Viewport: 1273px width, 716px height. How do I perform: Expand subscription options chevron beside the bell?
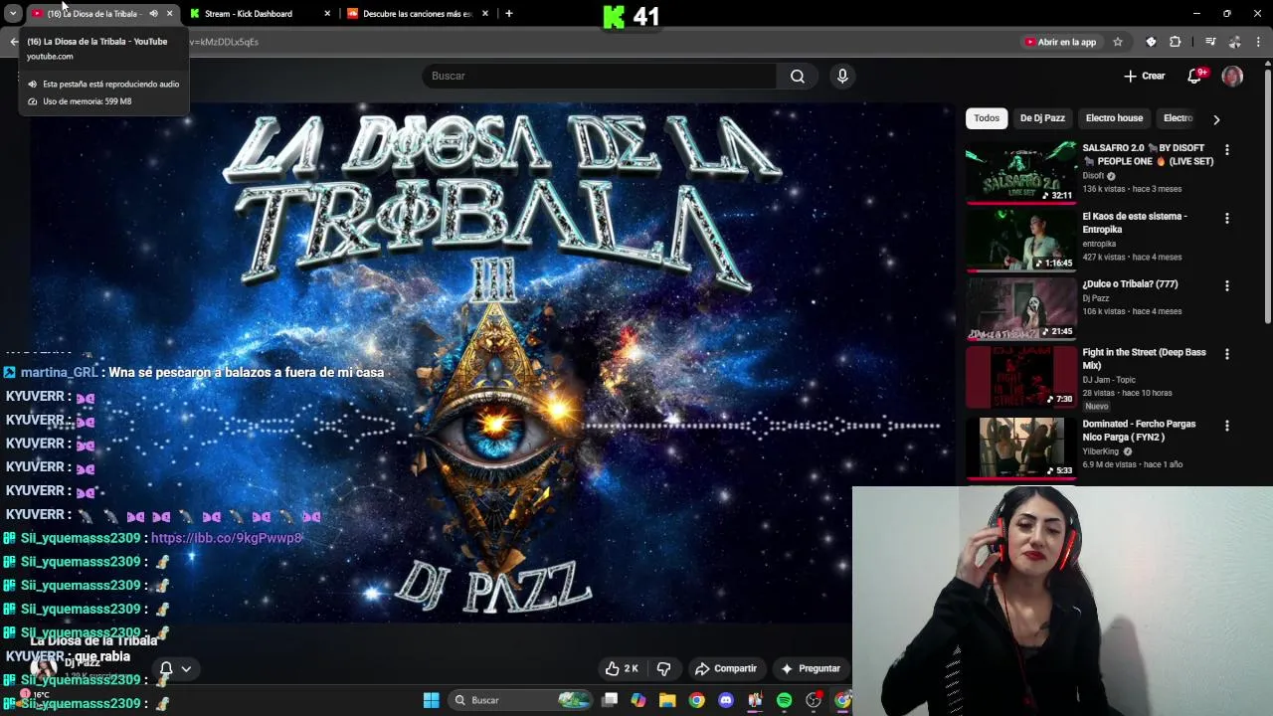(x=186, y=668)
